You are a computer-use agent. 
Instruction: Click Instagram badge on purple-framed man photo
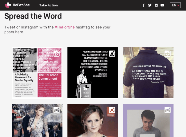[168, 110]
